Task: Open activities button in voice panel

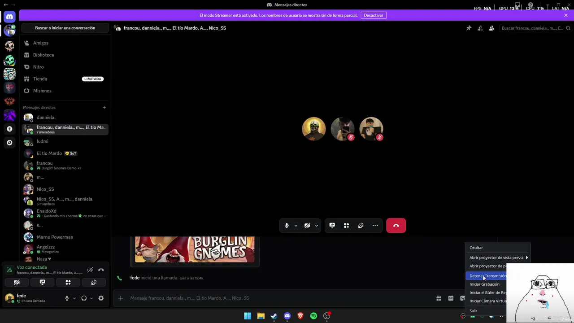Action: pos(68,282)
